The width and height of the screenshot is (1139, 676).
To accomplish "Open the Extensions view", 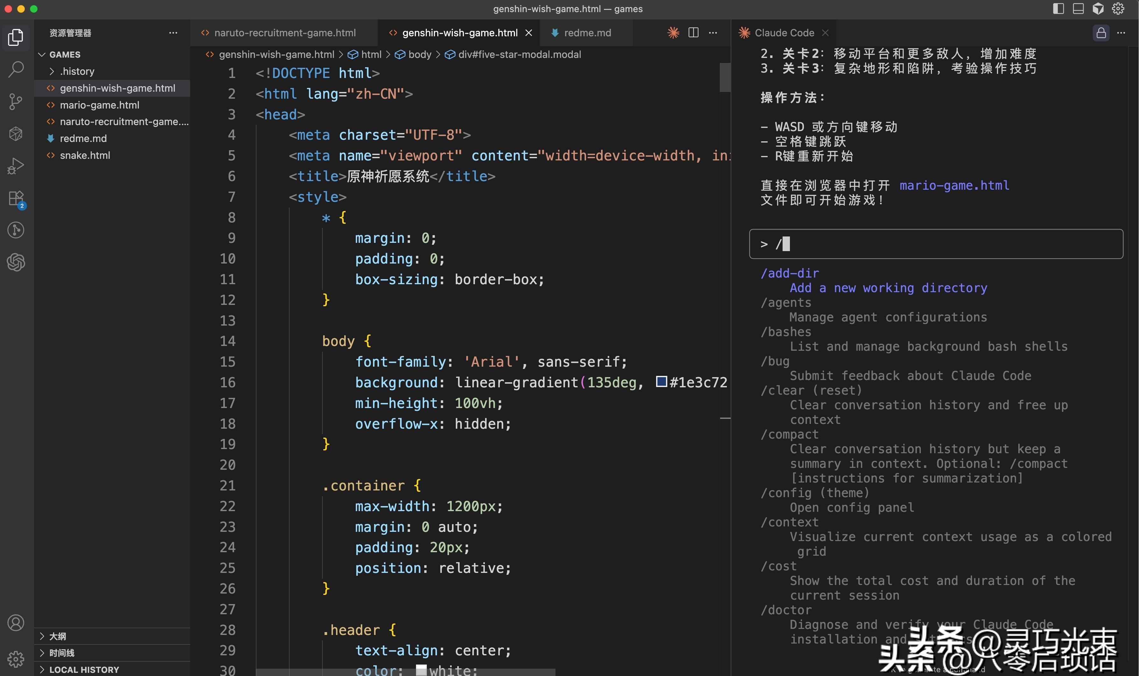I will click(x=16, y=199).
